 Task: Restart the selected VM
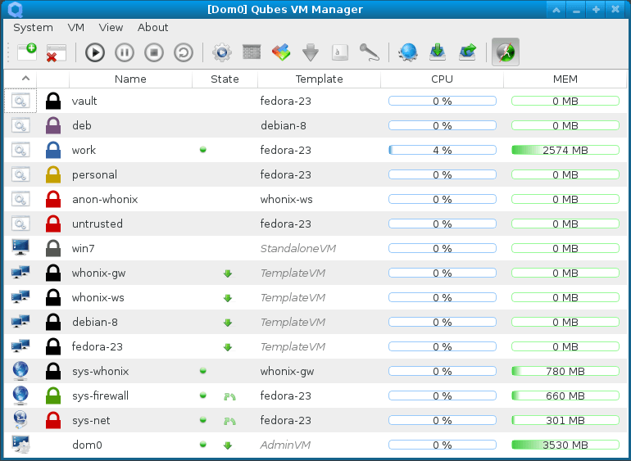tap(184, 52)
